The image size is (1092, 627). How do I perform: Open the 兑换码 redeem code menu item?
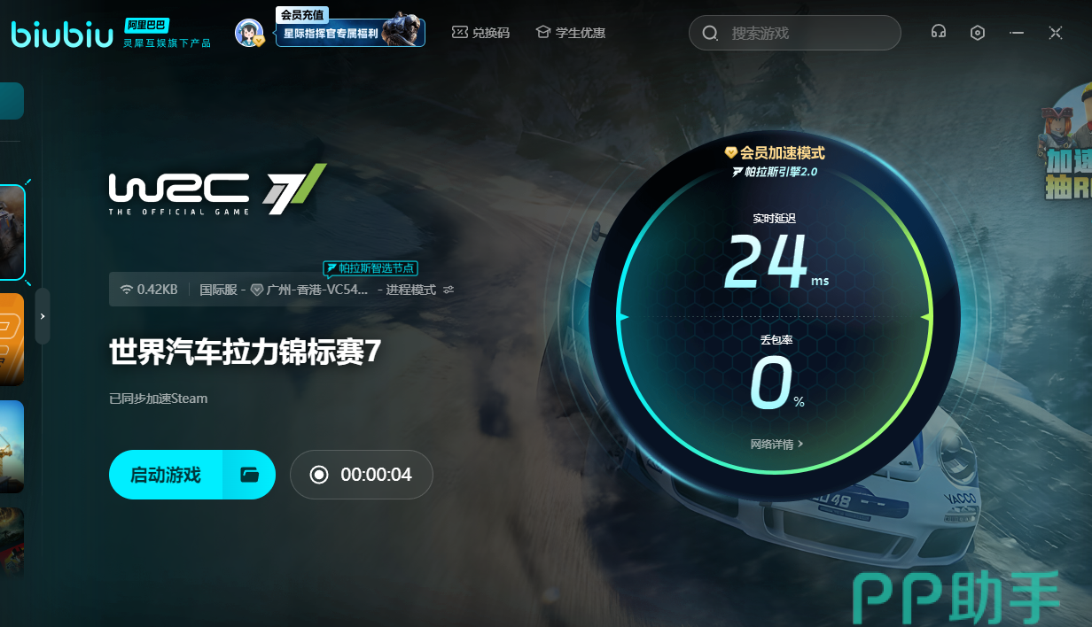click(480, 33)
